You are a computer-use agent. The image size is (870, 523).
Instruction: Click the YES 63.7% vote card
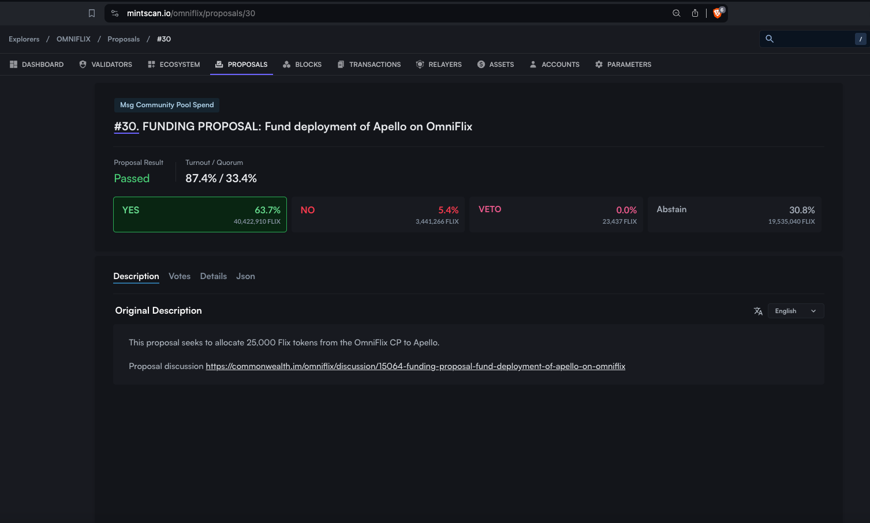click(x=200, y=215)
